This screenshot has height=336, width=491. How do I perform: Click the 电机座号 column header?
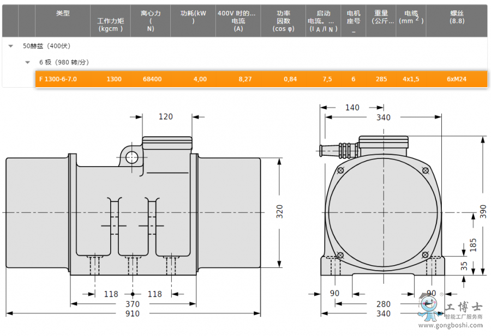353,21
